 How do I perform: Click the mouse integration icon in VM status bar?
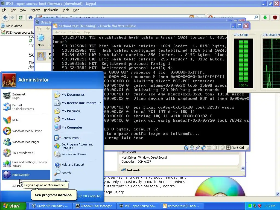pos(223,148)
